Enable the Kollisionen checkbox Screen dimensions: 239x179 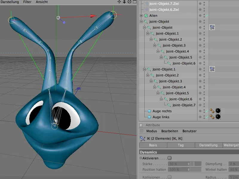[169, 177]
